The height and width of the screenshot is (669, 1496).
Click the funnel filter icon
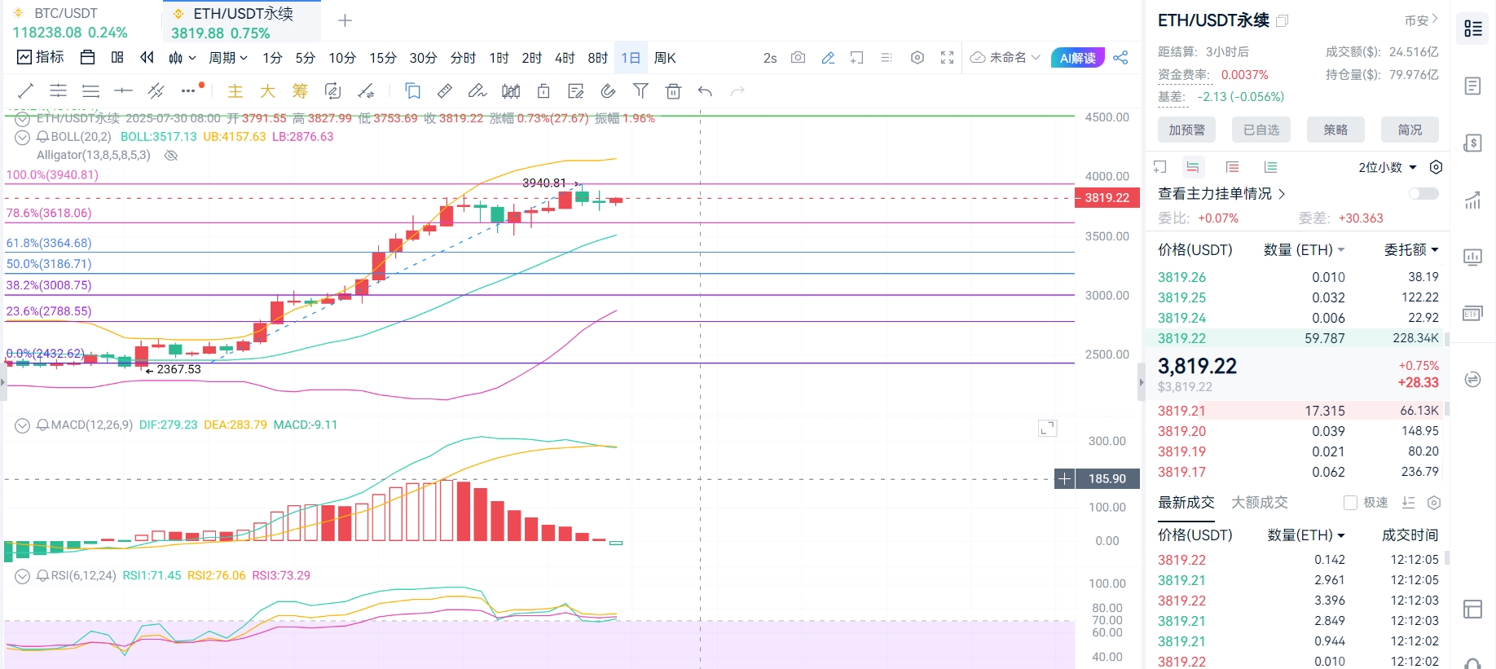[x=640, y=90]
